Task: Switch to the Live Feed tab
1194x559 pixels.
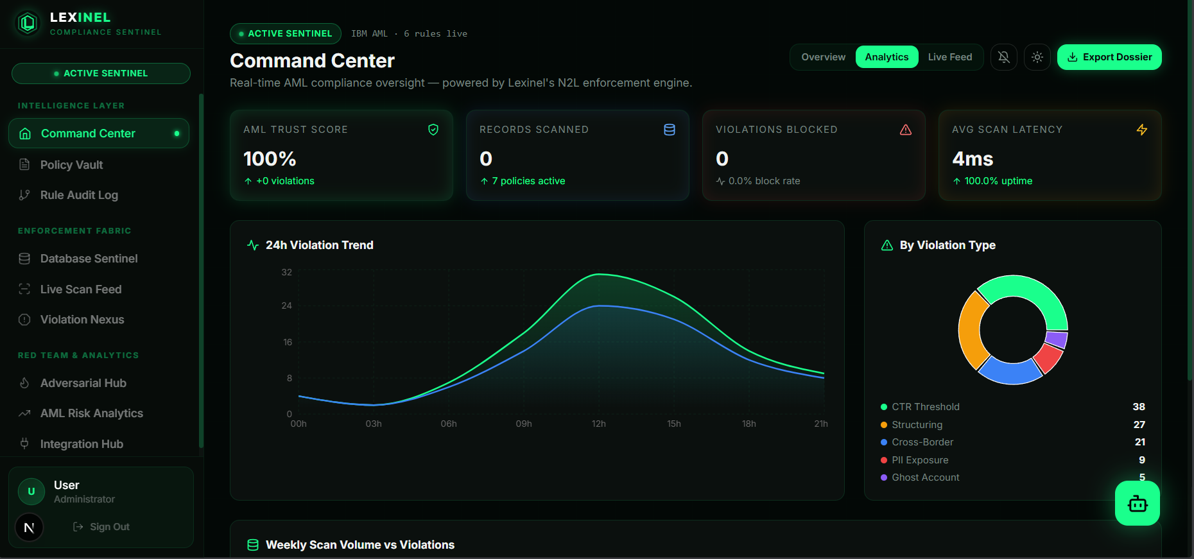Action: [949, 57]
